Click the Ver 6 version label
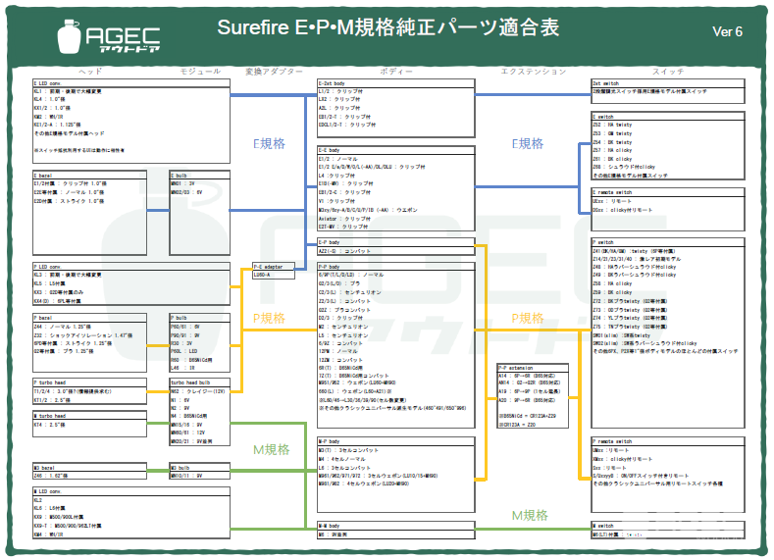This screenshot has width=774, height=560. click(x=727, y=31)
